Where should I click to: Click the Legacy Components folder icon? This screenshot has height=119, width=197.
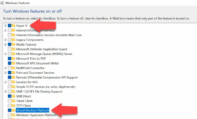pos(13,40)
